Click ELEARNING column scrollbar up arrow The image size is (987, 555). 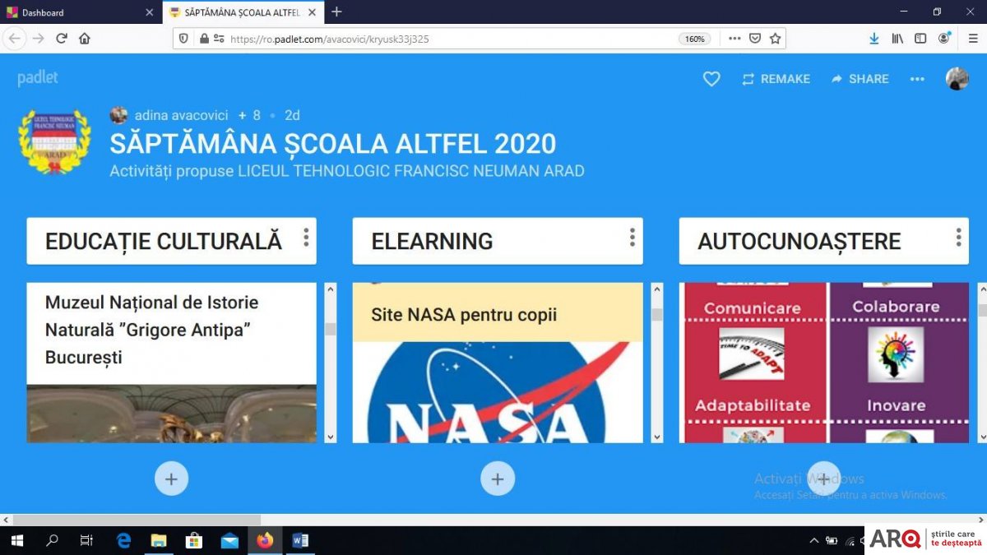pos(657,289)
